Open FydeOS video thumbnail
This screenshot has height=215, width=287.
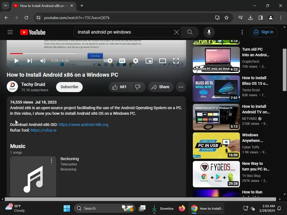(x=216, y=174)
